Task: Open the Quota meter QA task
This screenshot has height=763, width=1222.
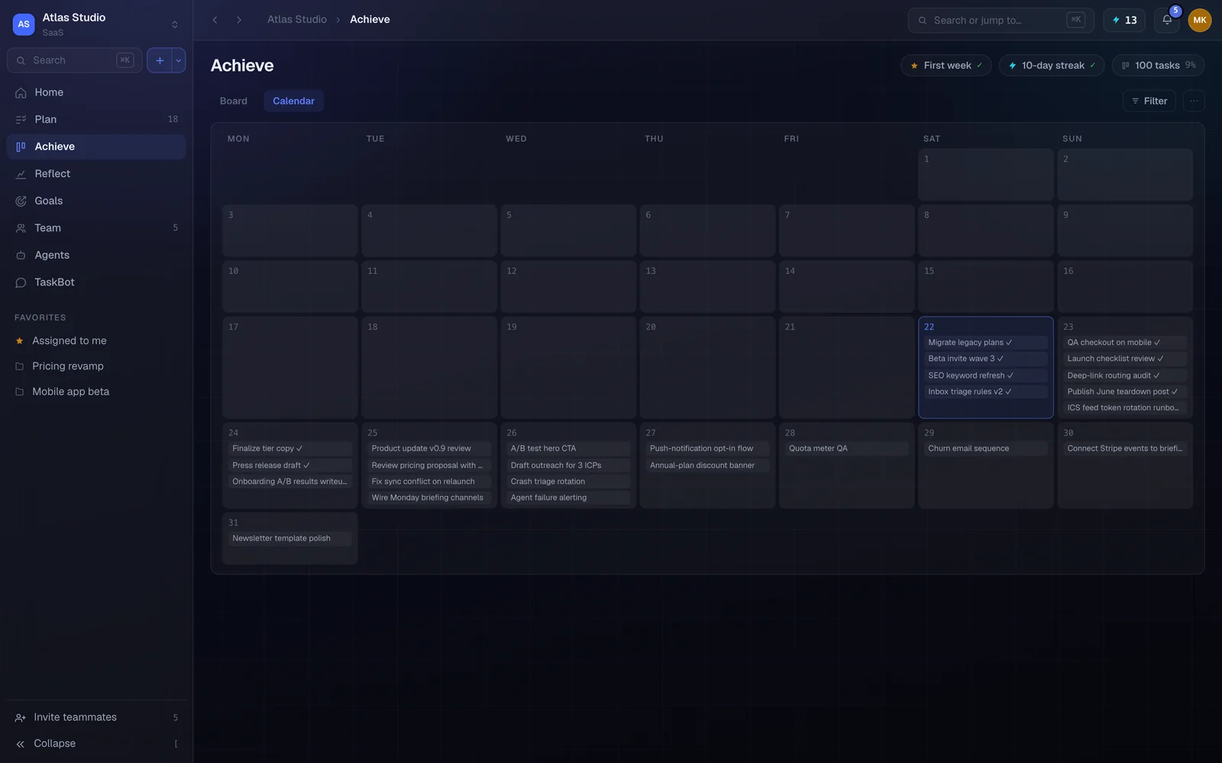Action: 846,449
